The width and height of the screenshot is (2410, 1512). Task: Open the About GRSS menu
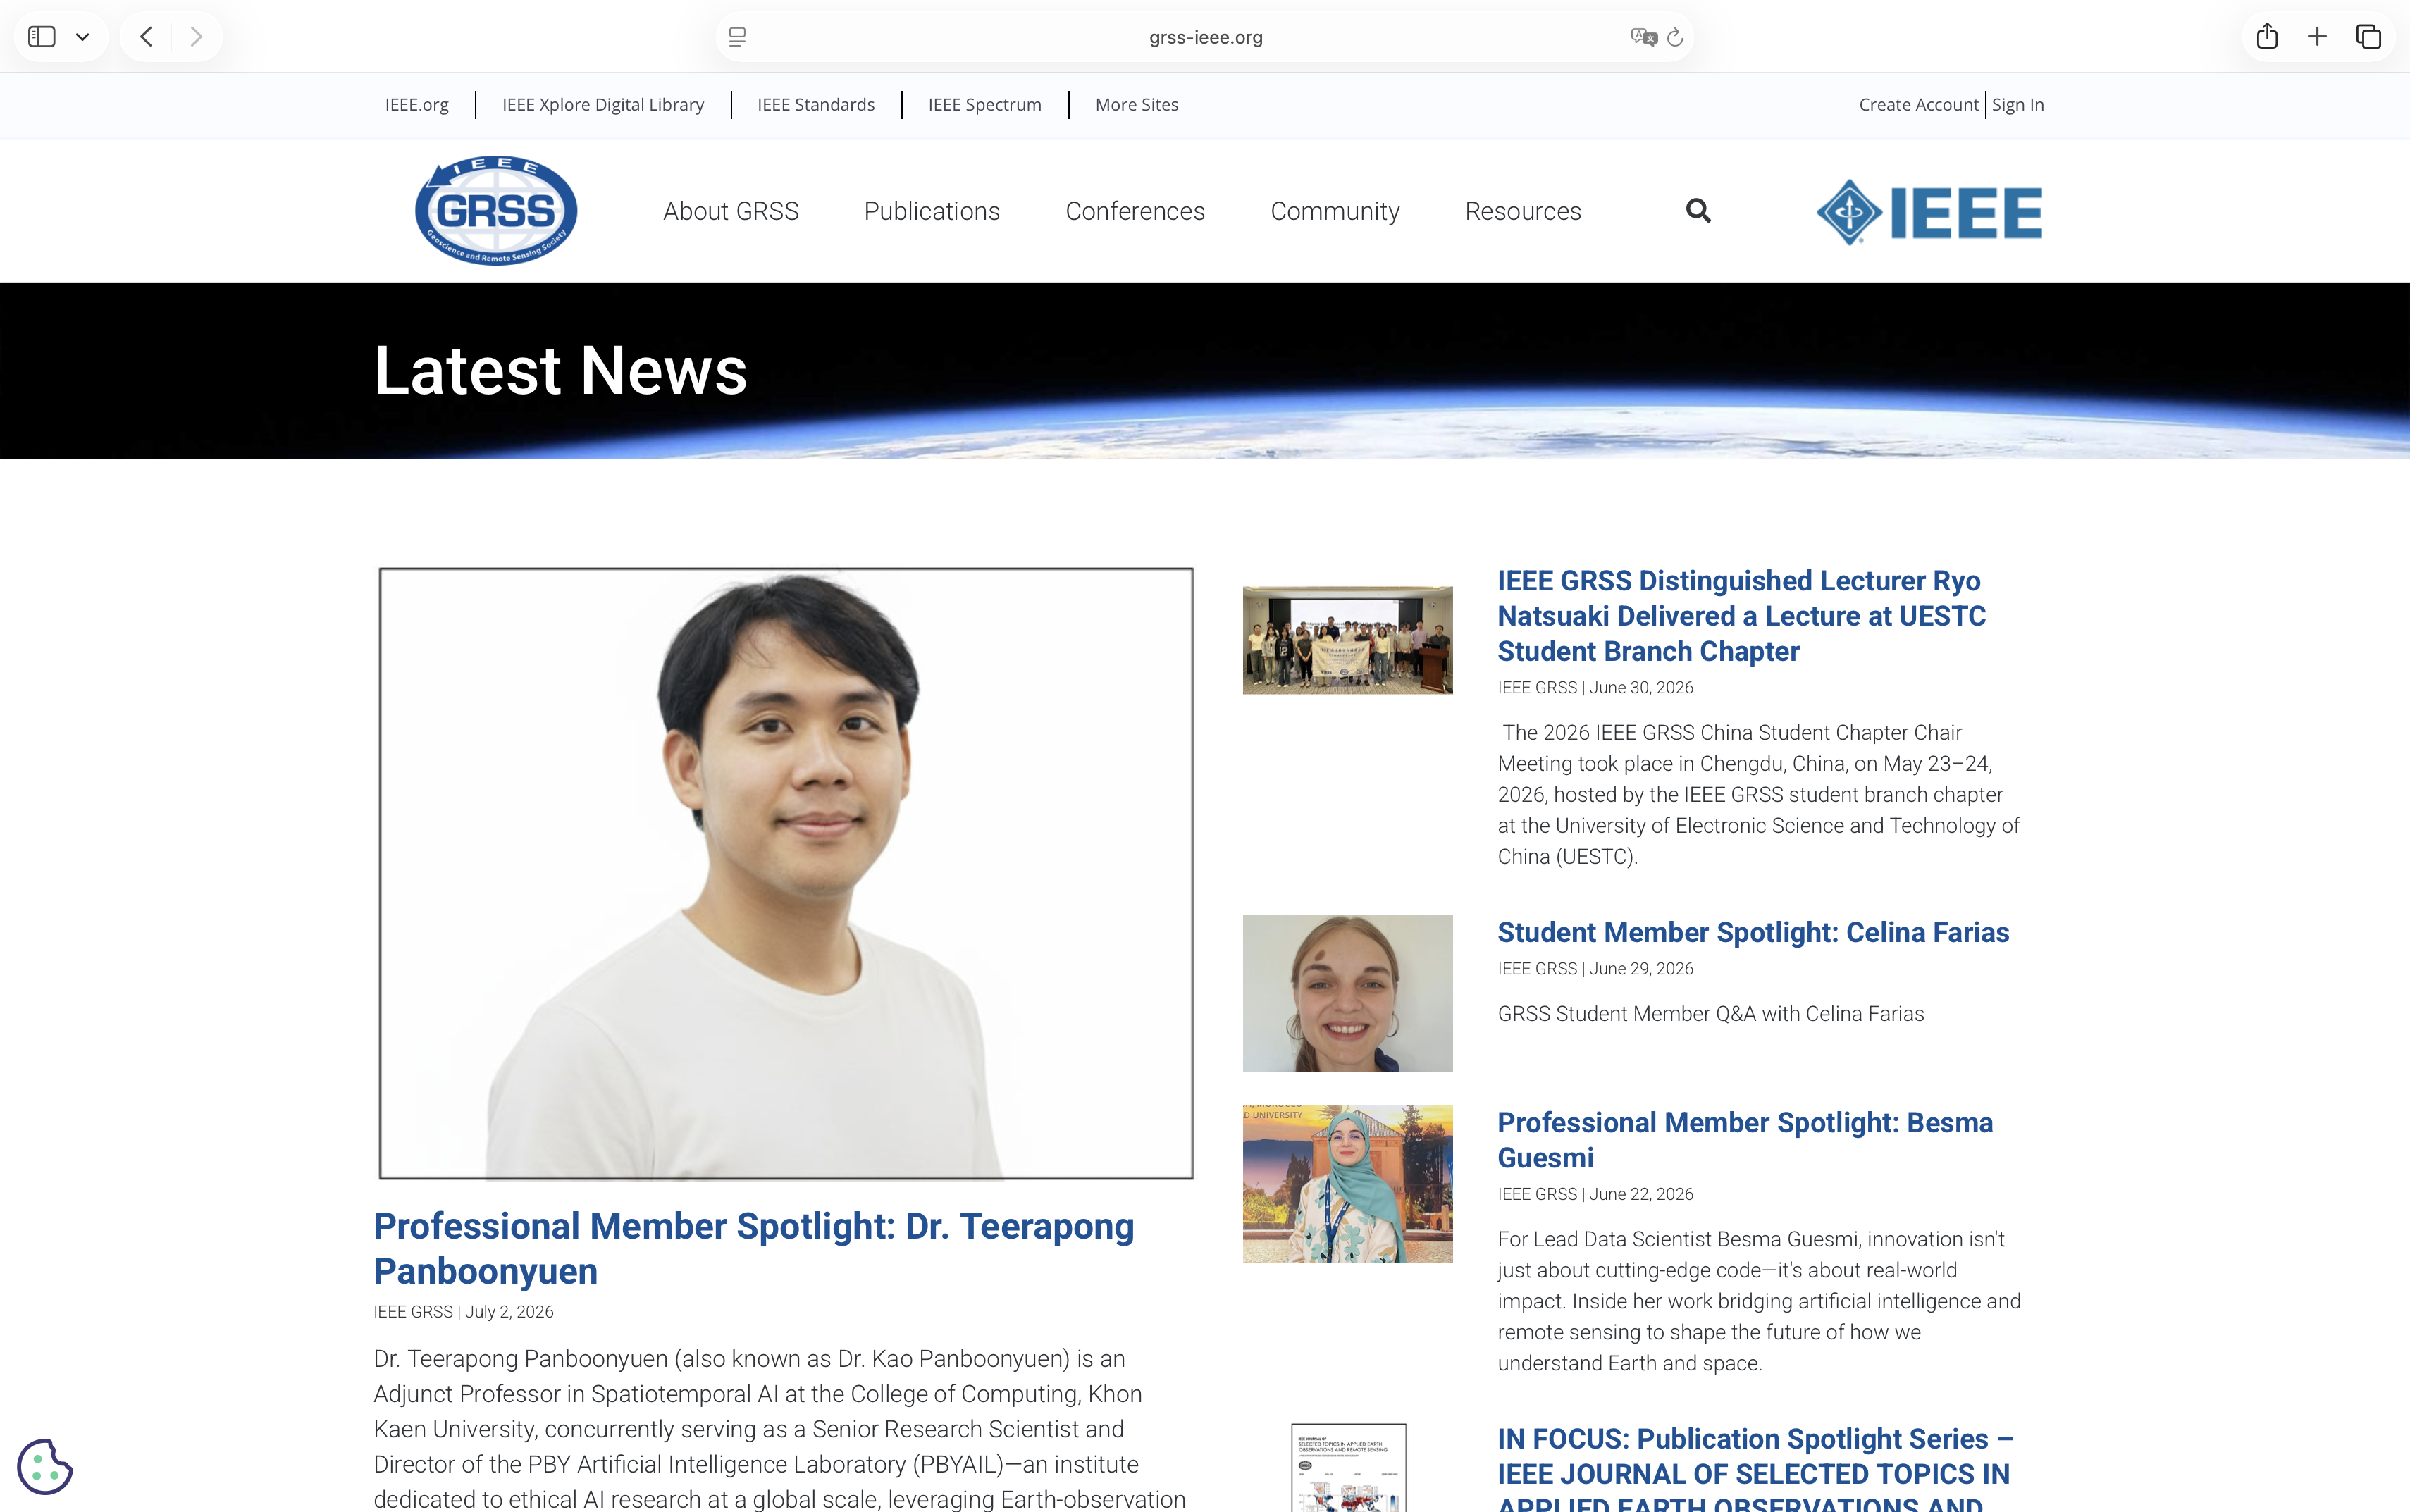pyautogui.click(x=731, y=211)
